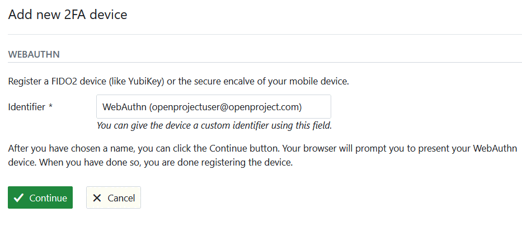Select the WEBAUTHN section header
The height and width of the screenshot is (226, 522).
tap(34, 54)
